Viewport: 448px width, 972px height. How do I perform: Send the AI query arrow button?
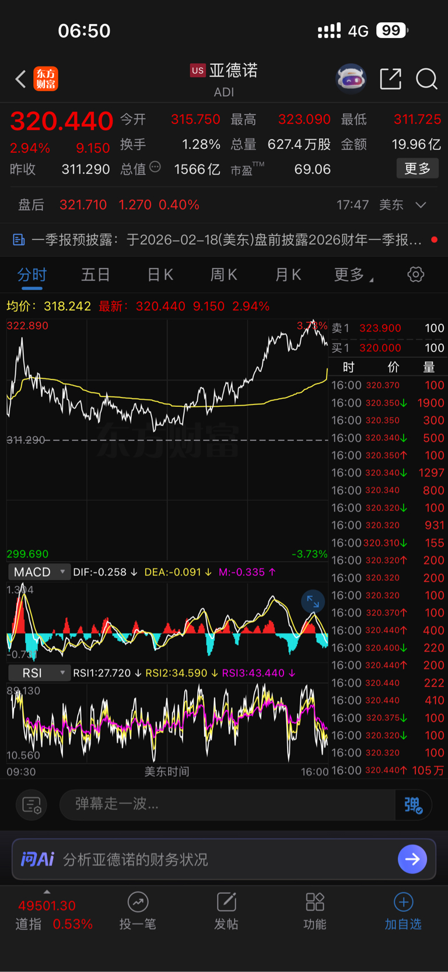point(412,859)
